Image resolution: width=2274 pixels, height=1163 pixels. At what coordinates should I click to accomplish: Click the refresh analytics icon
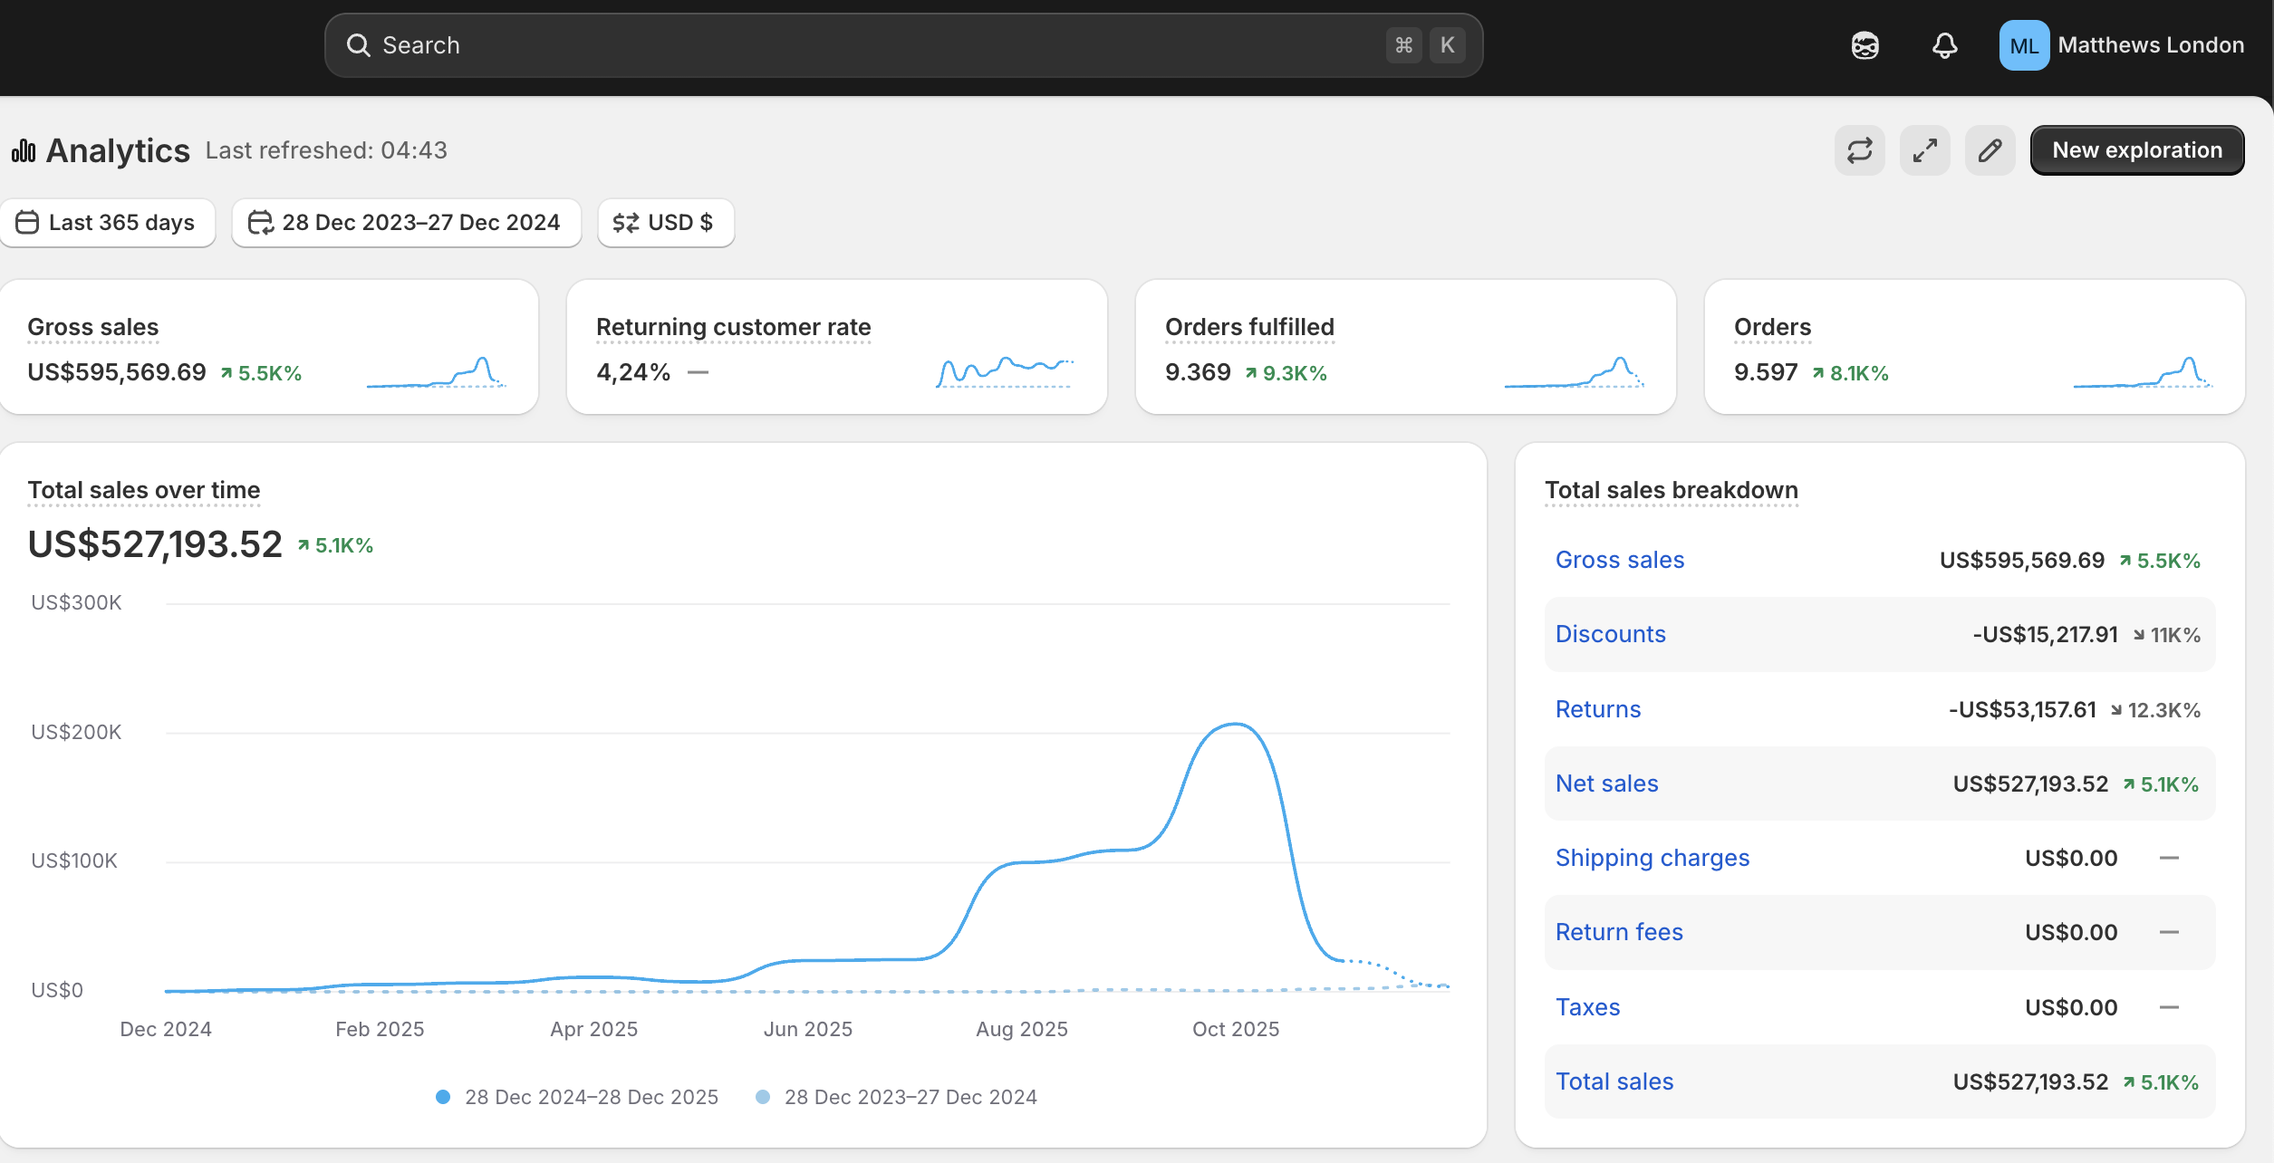(x=1859, y=150)
